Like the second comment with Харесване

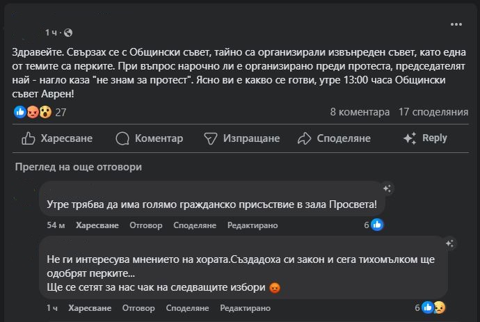[89, 307]
